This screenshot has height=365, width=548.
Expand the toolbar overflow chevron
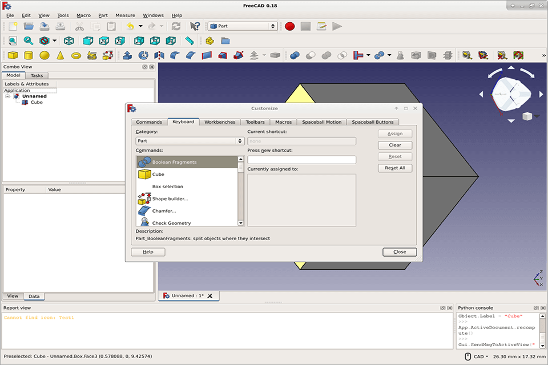coord(543,55)
